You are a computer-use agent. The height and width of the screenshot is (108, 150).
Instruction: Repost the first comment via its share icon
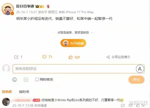coord(123,105)
